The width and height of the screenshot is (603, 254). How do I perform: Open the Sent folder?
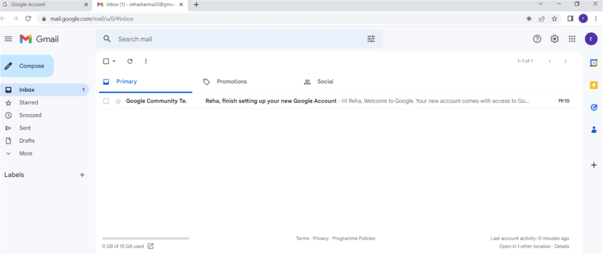point(25,128)
